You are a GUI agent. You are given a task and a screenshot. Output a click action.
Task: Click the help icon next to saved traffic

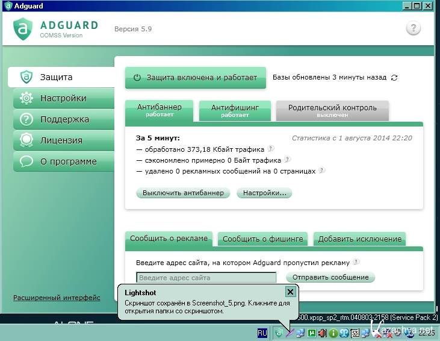[287, 160]
